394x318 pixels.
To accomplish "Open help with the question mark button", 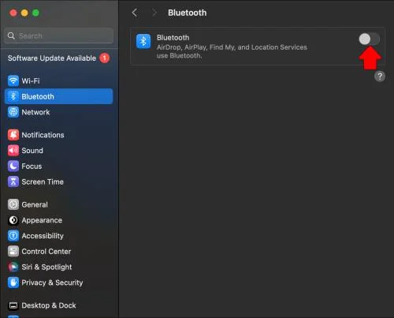I will 380,77.
